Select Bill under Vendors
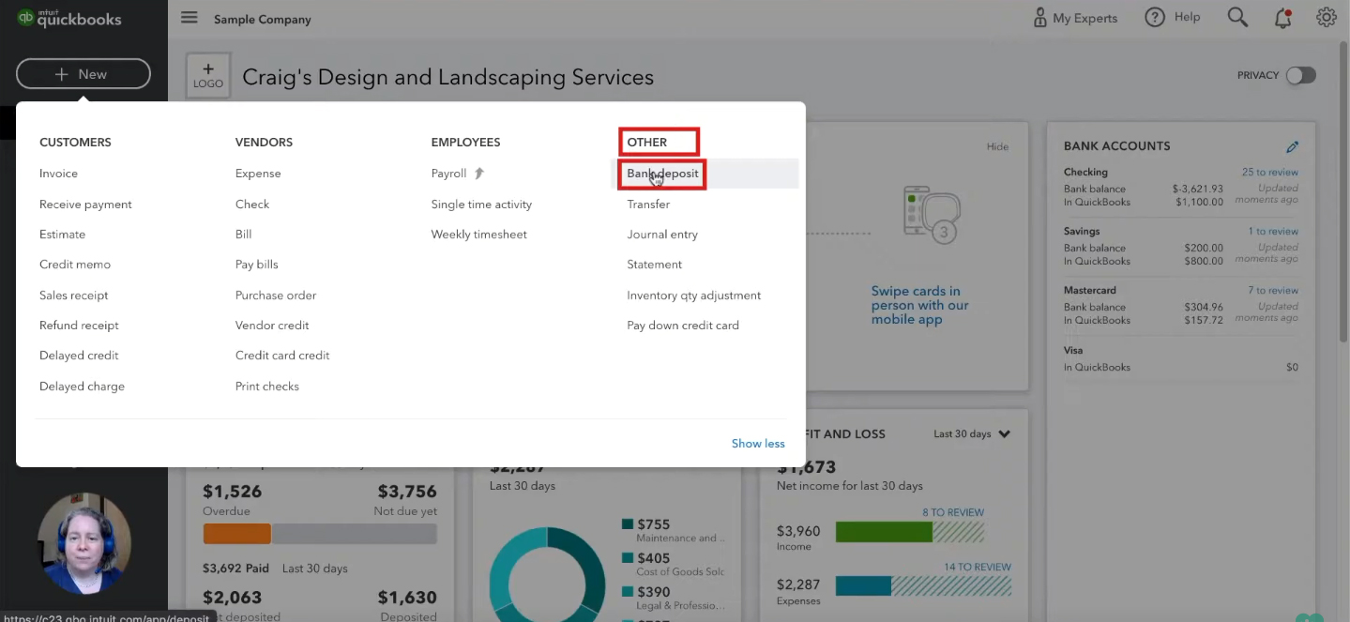The width and height of the screenshot is (1350, 622). pos(244,235)
